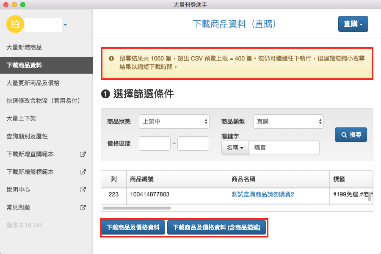Click 下載商品及價格資料 (含商品描述) button
The height and width of the screenshot is (254, 381).
pyautogui.click(x=217, y=228)
